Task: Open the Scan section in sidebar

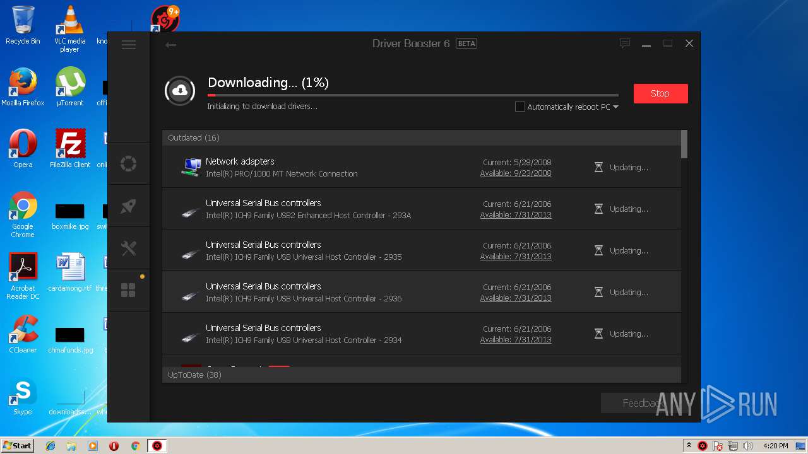Action: 129,164
